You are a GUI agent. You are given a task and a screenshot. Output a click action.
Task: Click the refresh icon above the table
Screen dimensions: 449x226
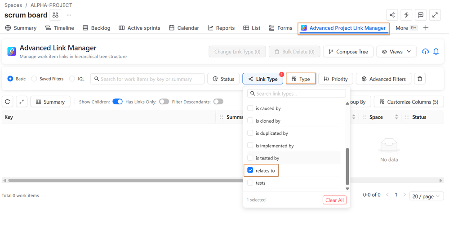8,102
